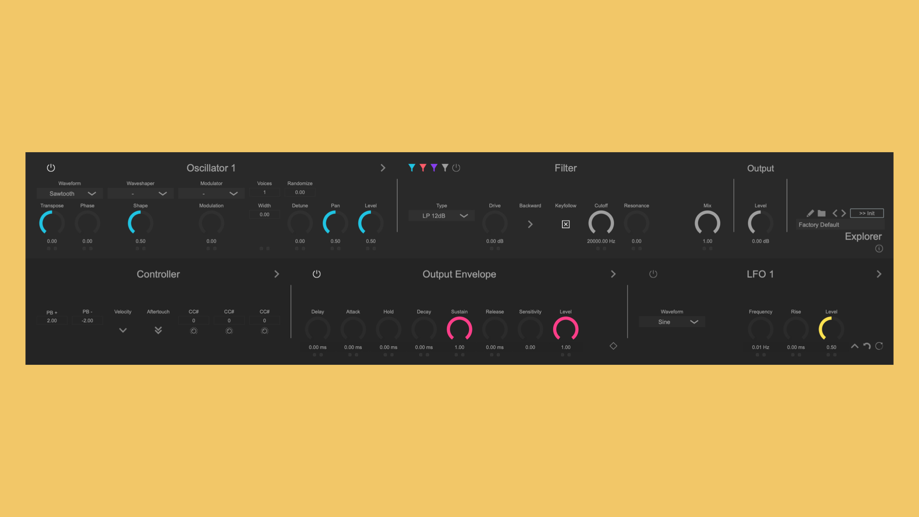The image size is (919, 517).
Task: Click the MIDI learn icon under the first CC# field
Action: 193,330
